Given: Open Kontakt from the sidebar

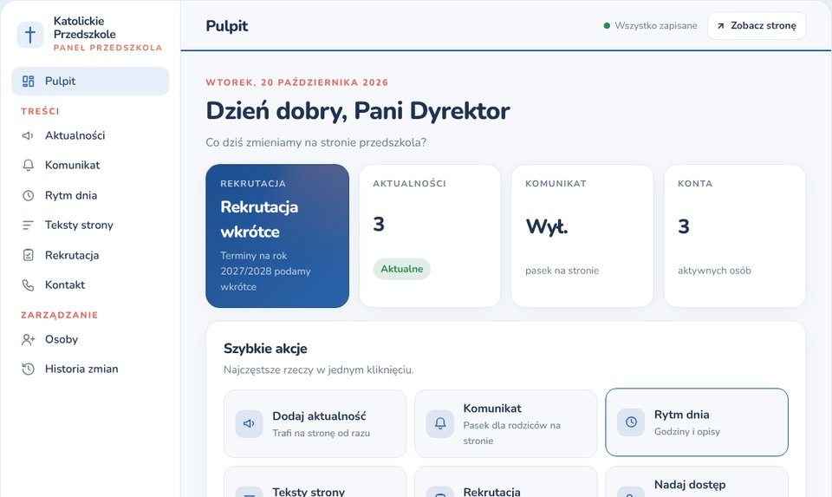Looking at the screenshot, I should pos(90,285).
